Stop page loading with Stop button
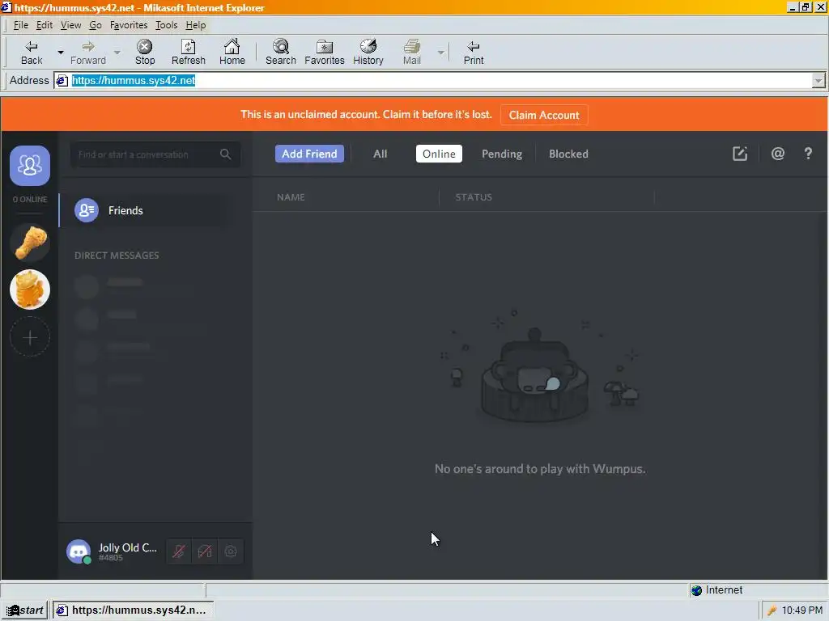Viewport: 829px width, 621px height. point(144,53)
